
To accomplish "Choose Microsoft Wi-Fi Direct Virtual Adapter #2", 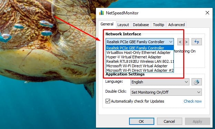I will click(140, 70).
